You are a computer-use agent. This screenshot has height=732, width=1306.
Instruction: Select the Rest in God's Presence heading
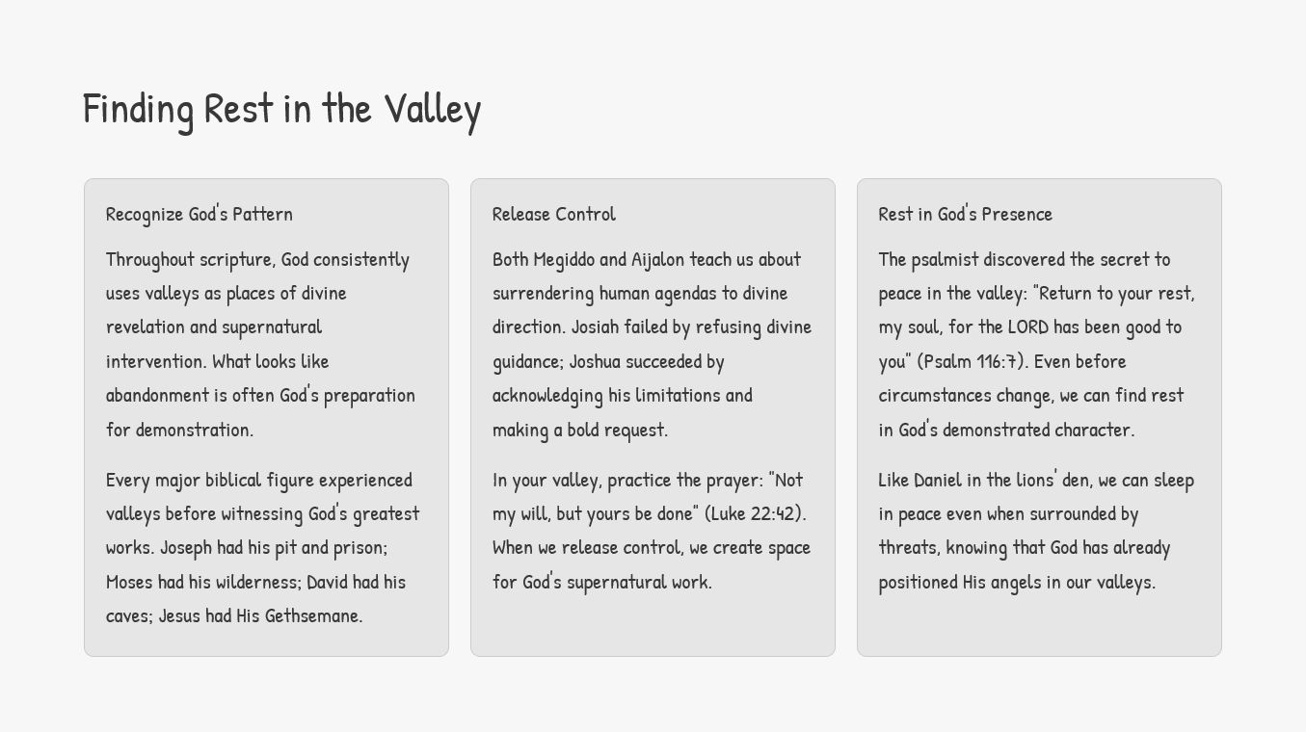point(965,214)
